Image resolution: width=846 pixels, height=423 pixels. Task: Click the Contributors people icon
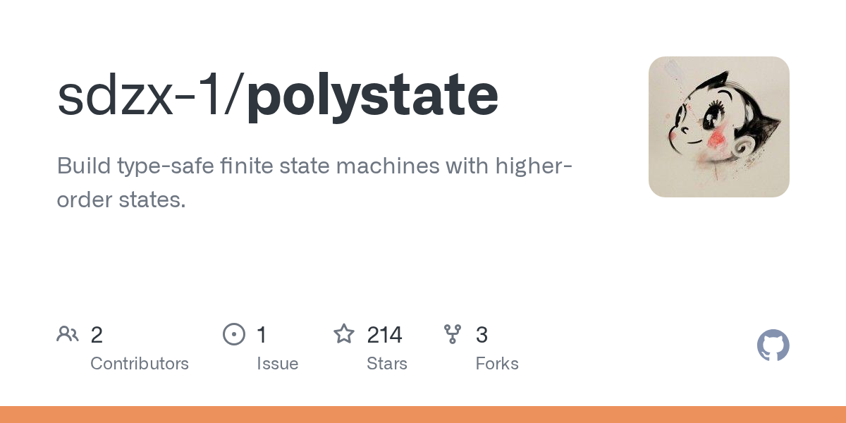click(x=68, y=333)
